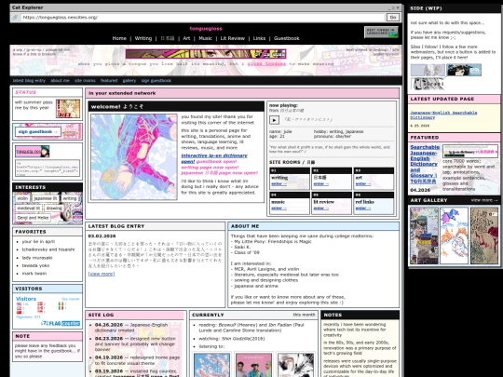
Task: Click the 'sign guestbook →' button
Action: pos(37,132)
